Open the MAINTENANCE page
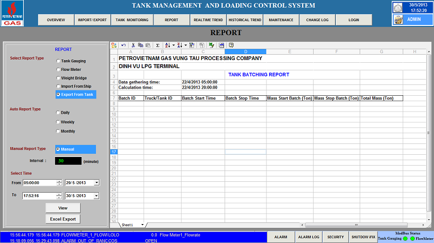The height and width of the screenshot is (243, 434). [x=281, y=20]
